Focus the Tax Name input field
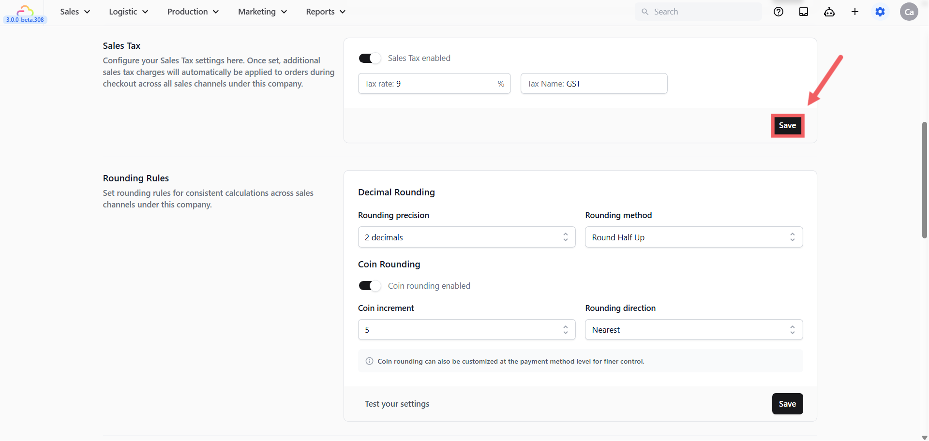This screenshot has height=441, width=929. tap(594, 84)
